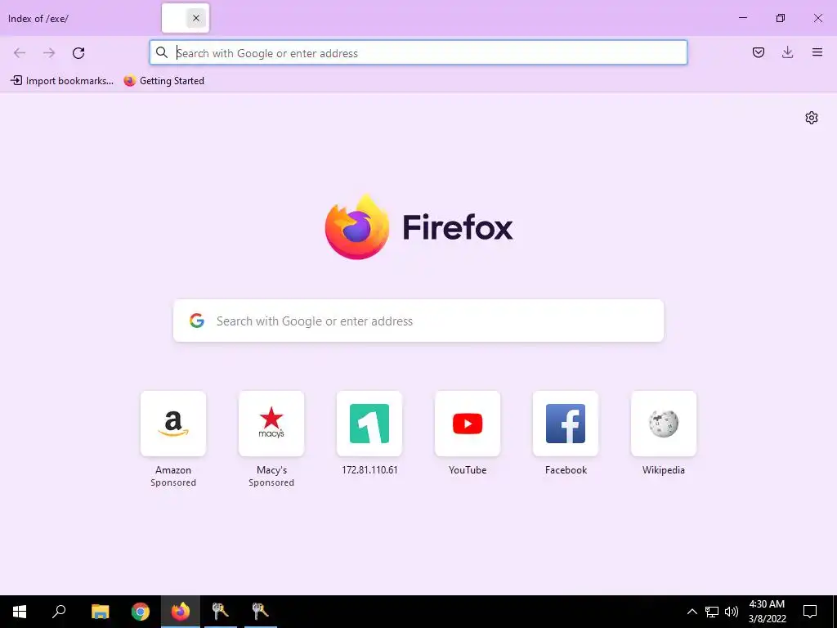Reload the current page

pyautogui.click(x=78, y=53)
